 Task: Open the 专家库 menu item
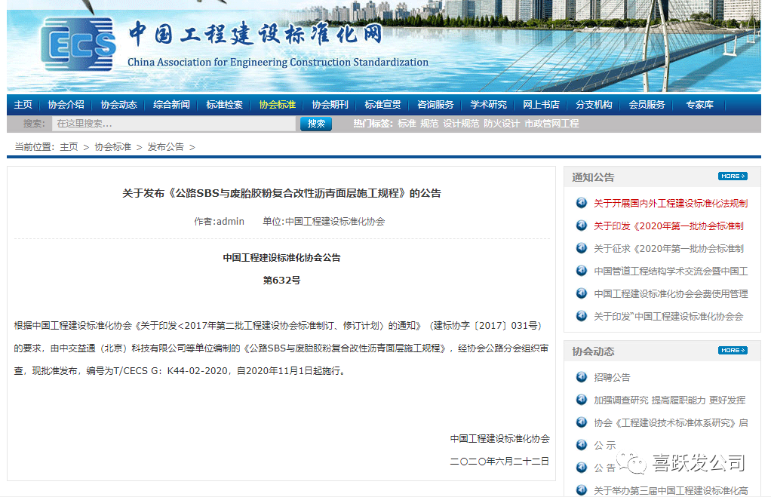[x=699, y=105]
